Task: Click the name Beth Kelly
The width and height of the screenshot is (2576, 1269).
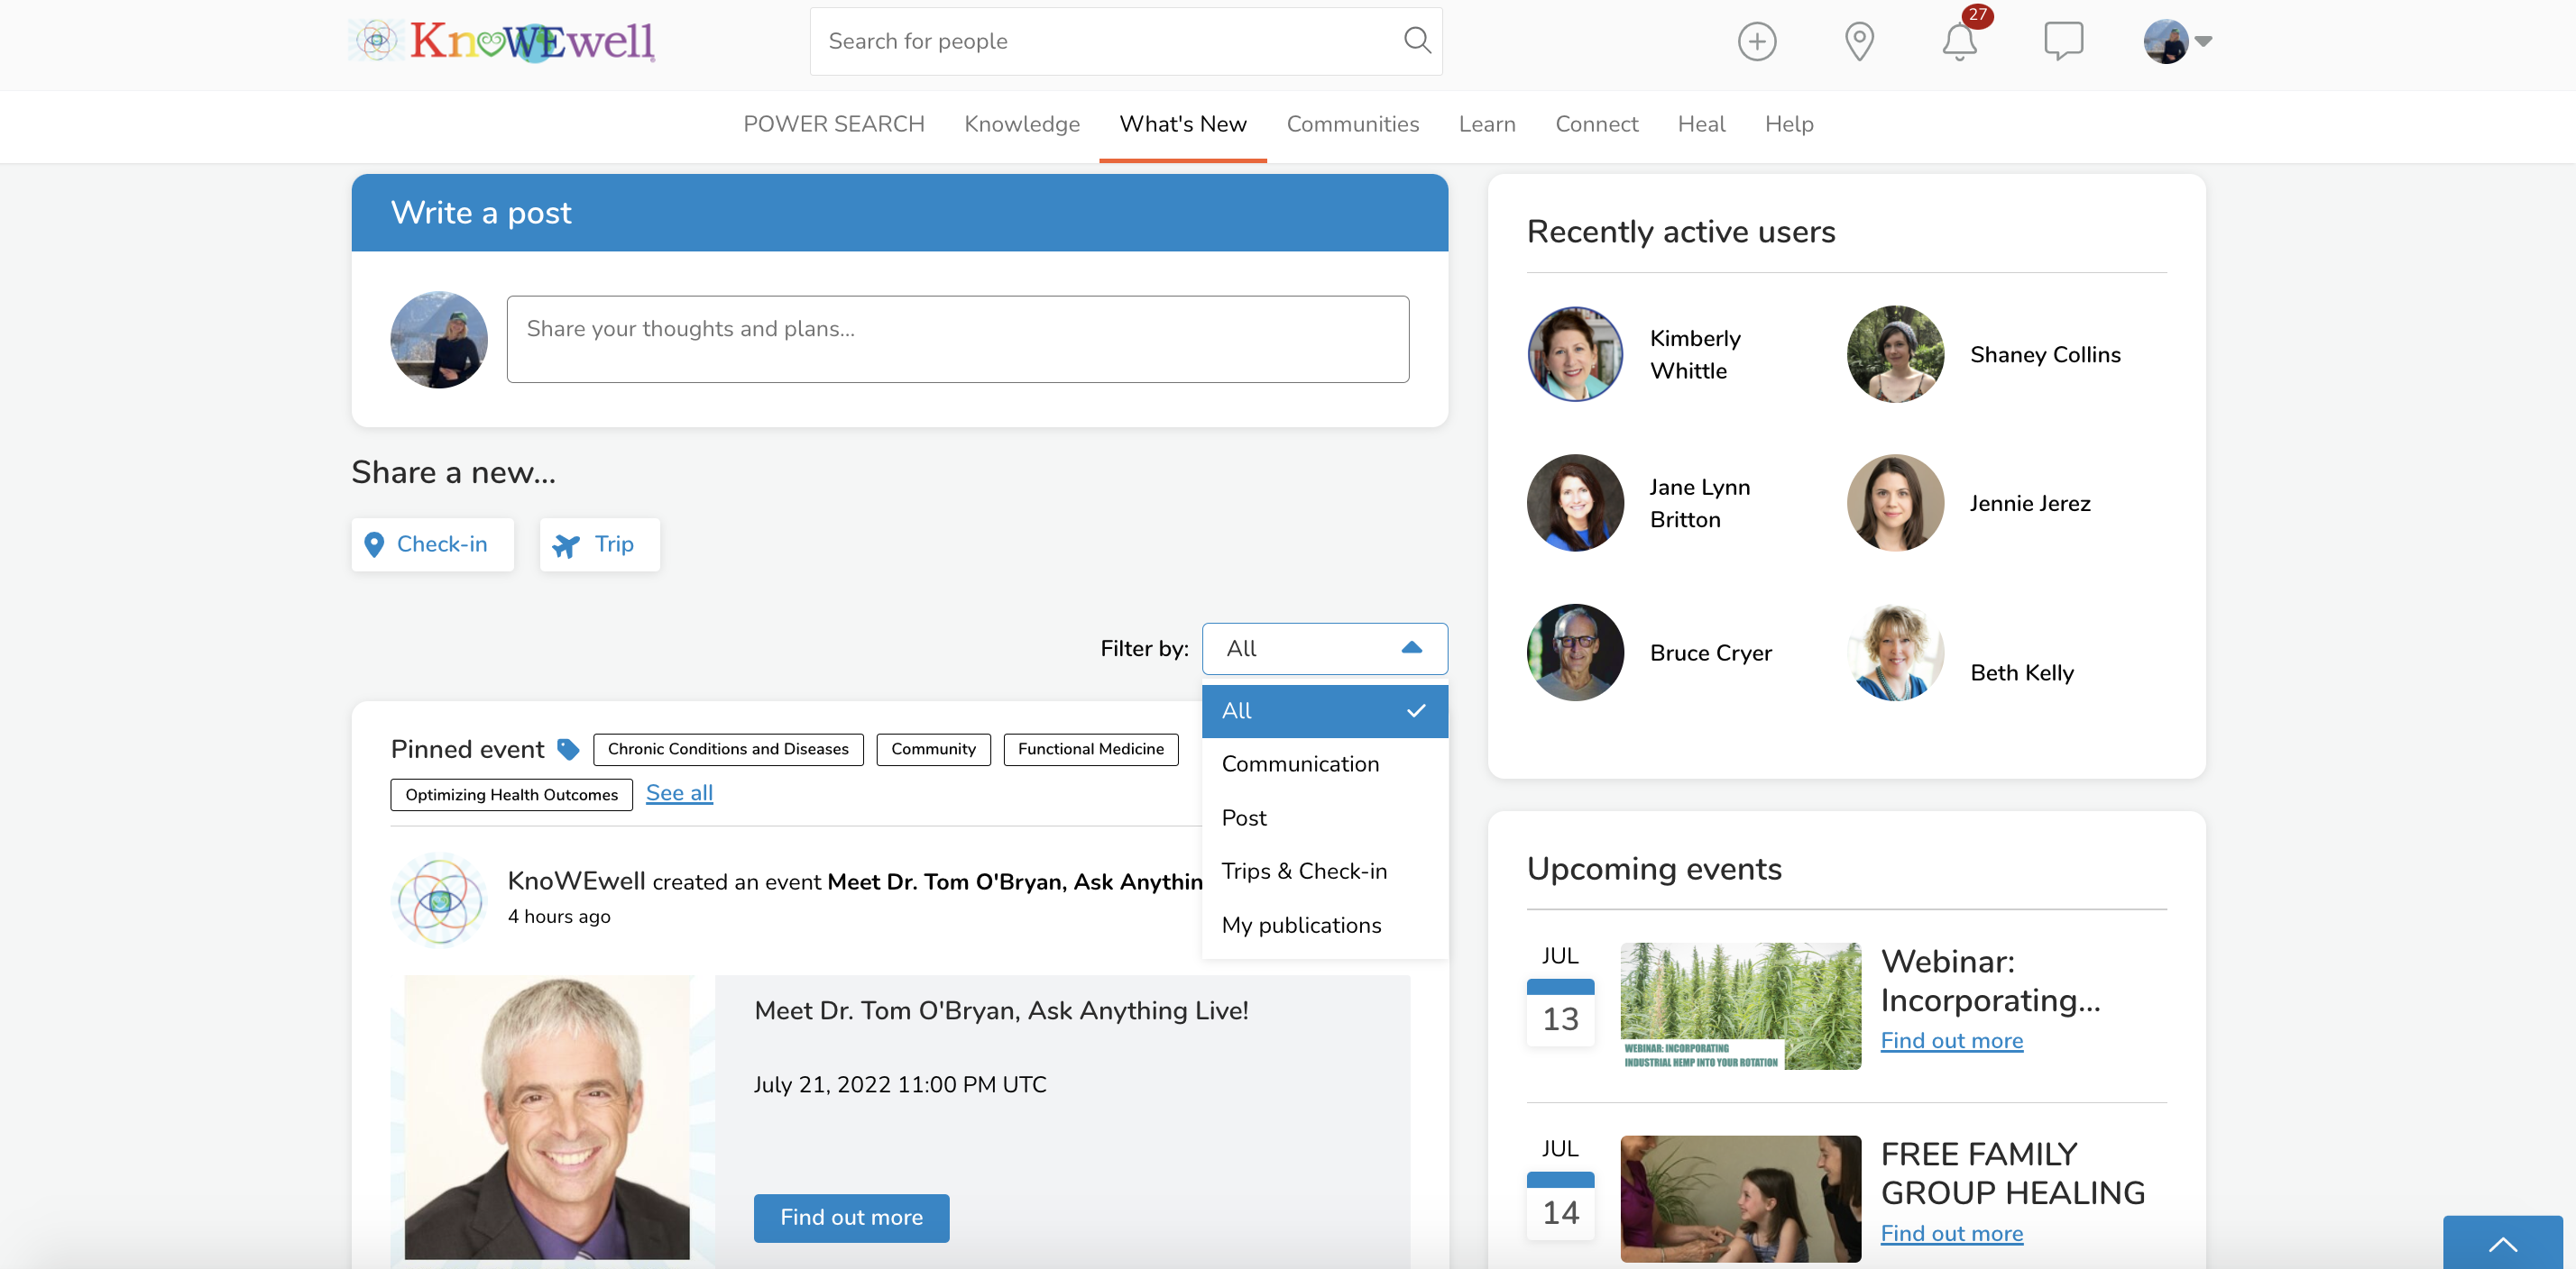Action: coord(2021,672)
